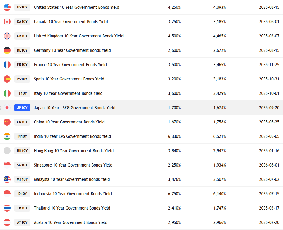Open Italy 10 Year Government Bonds Yield

coord(68,93)
